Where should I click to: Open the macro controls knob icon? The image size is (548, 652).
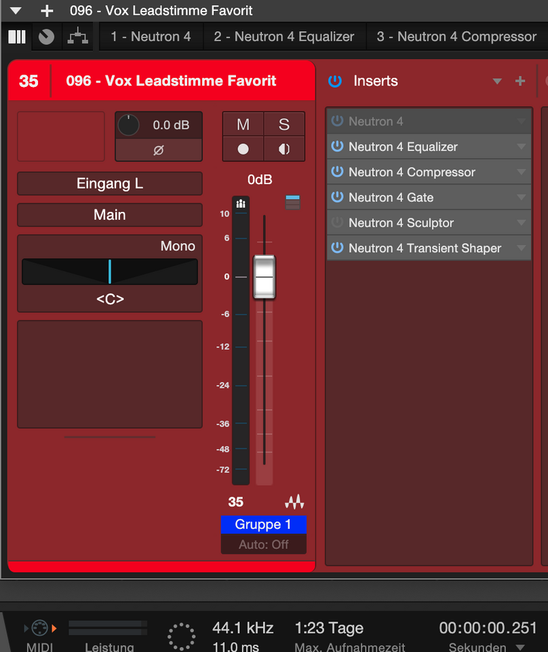pyautogui.click(x=47, y=37)
